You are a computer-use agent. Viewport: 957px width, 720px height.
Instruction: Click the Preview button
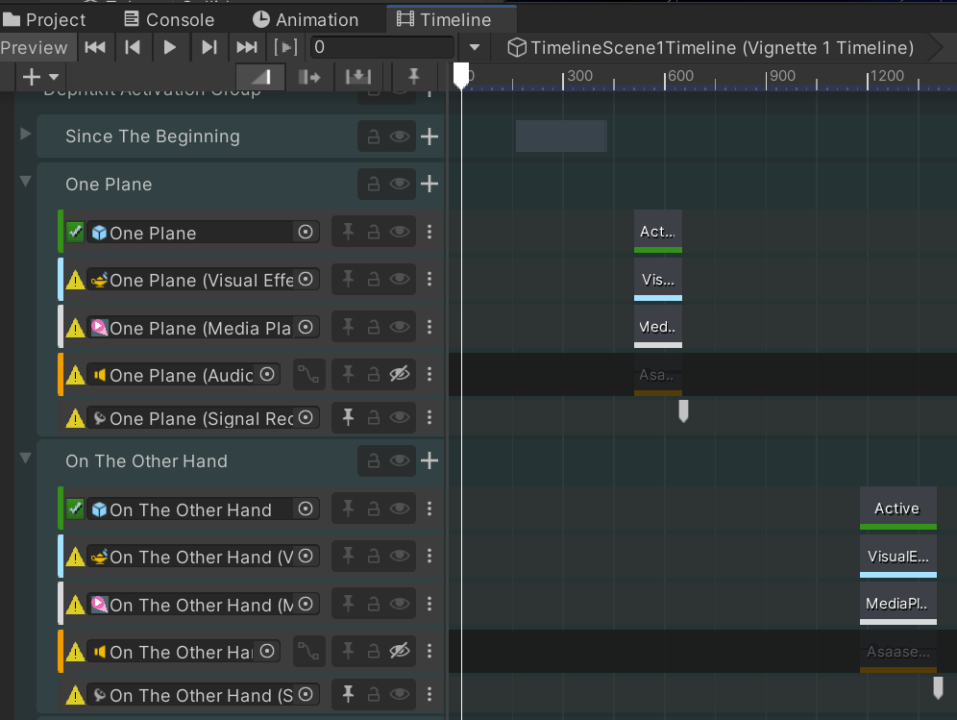pyautogui.click(x=35, y=47)
